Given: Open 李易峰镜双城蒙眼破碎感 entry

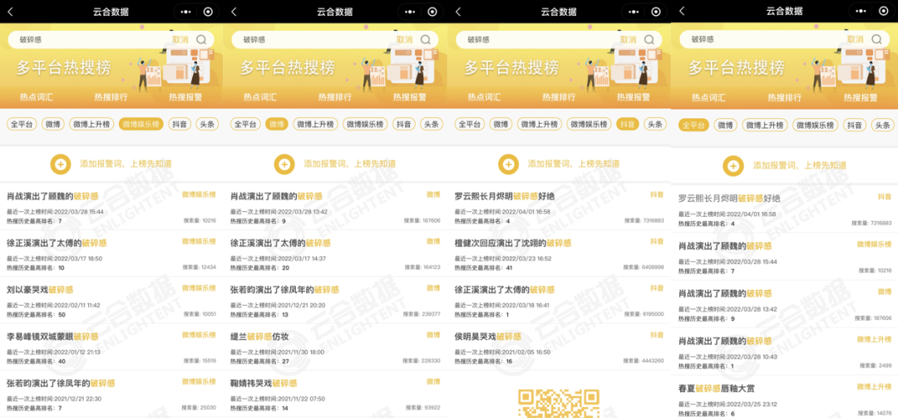Looking at the screenshot, I should [111, 347].
